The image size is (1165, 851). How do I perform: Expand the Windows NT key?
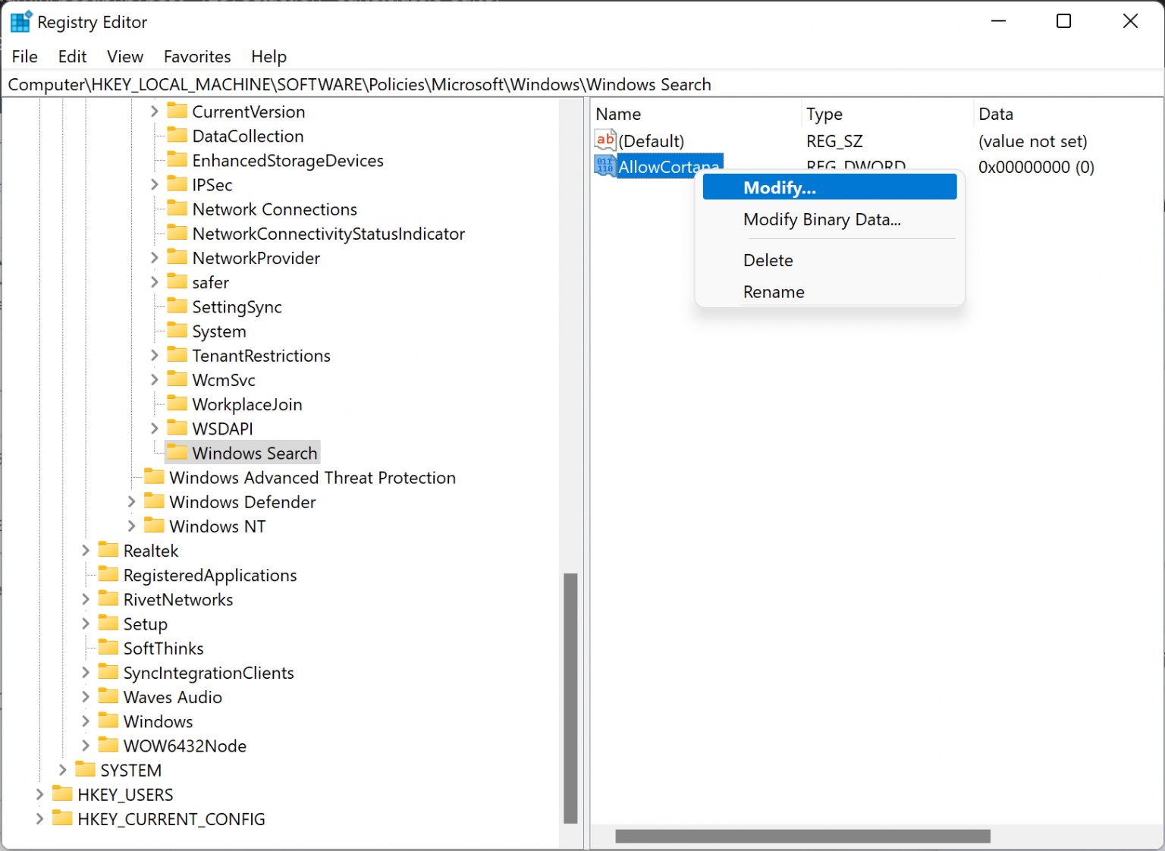pos(131,526)
